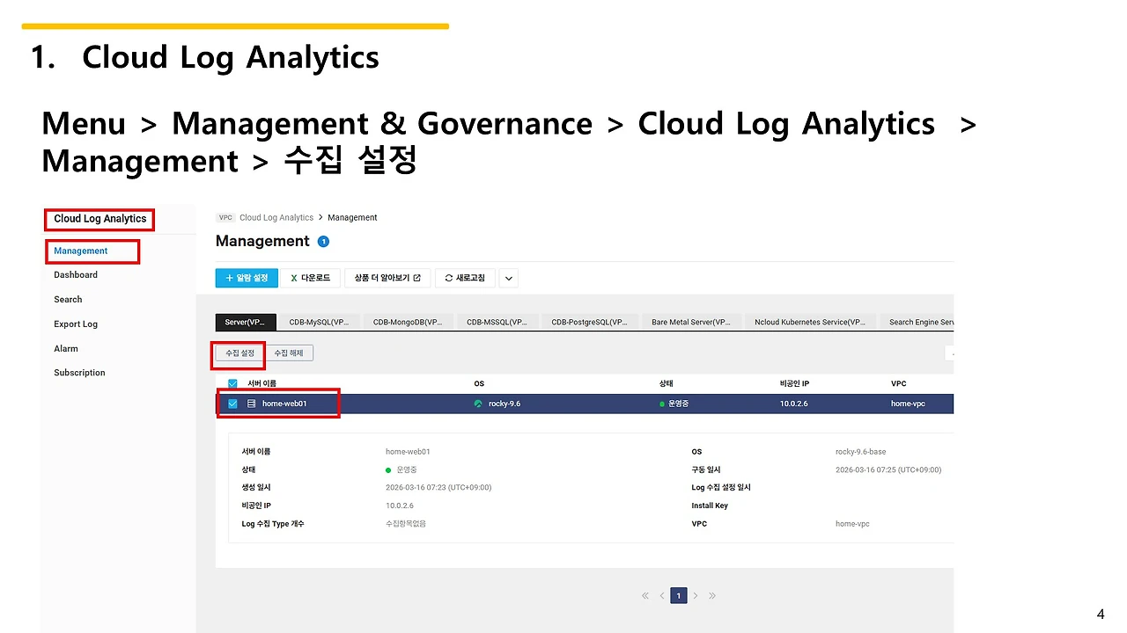Screen dimensions: 1127x633
Task: Click the 수집항목없음 value in details
Action: tap(406, 524)
